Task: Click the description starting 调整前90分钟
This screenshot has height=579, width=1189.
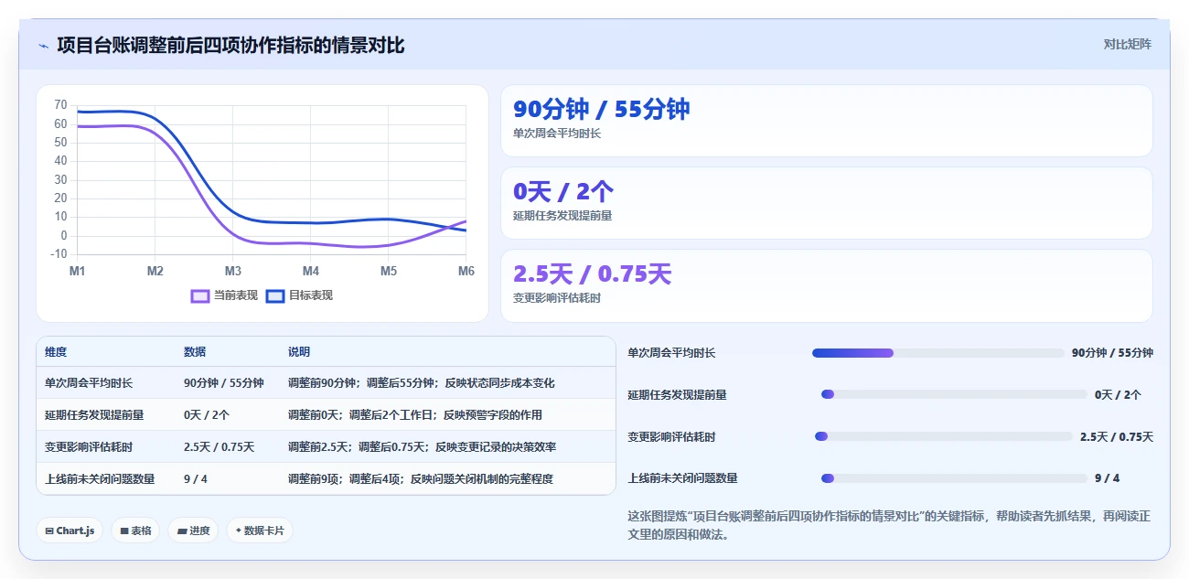Action: click(422, 383)
